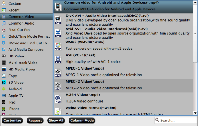Screen dimensions: 198x126
Task: Select the 3D Video category
Action: (27, 83)
